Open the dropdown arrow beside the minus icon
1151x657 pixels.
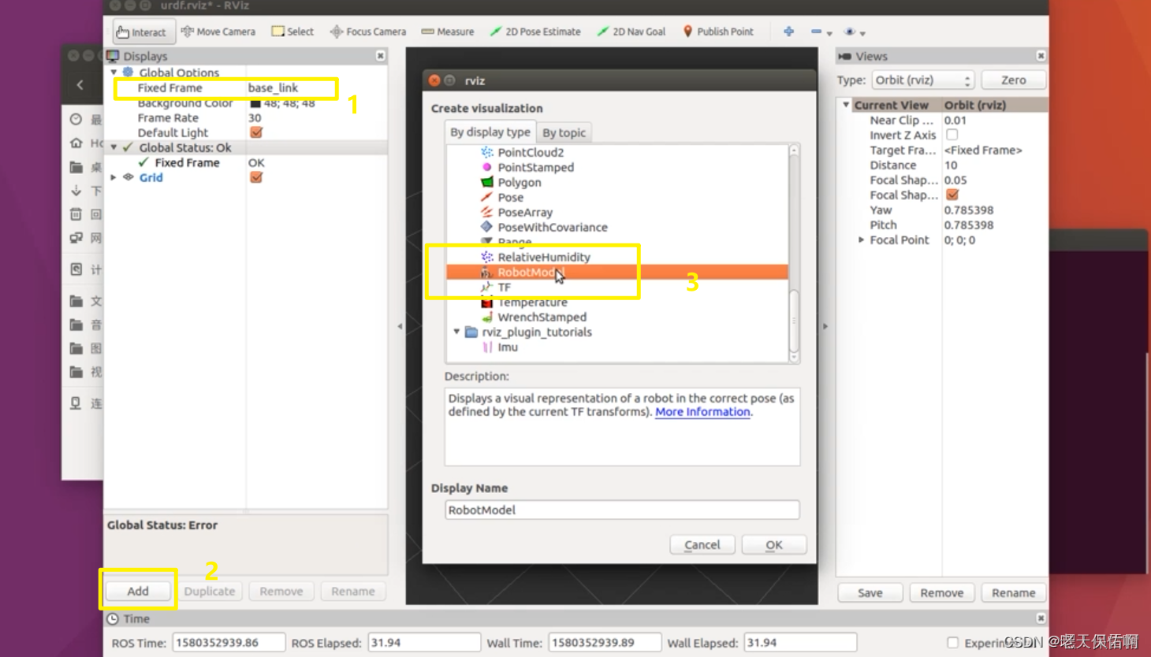829,33
